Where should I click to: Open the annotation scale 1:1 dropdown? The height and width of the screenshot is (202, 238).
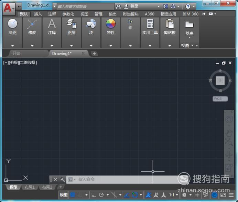[x=174, y=195]
